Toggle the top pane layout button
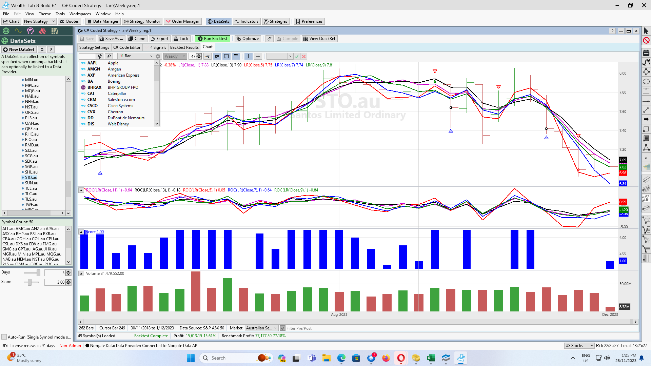 236,56
